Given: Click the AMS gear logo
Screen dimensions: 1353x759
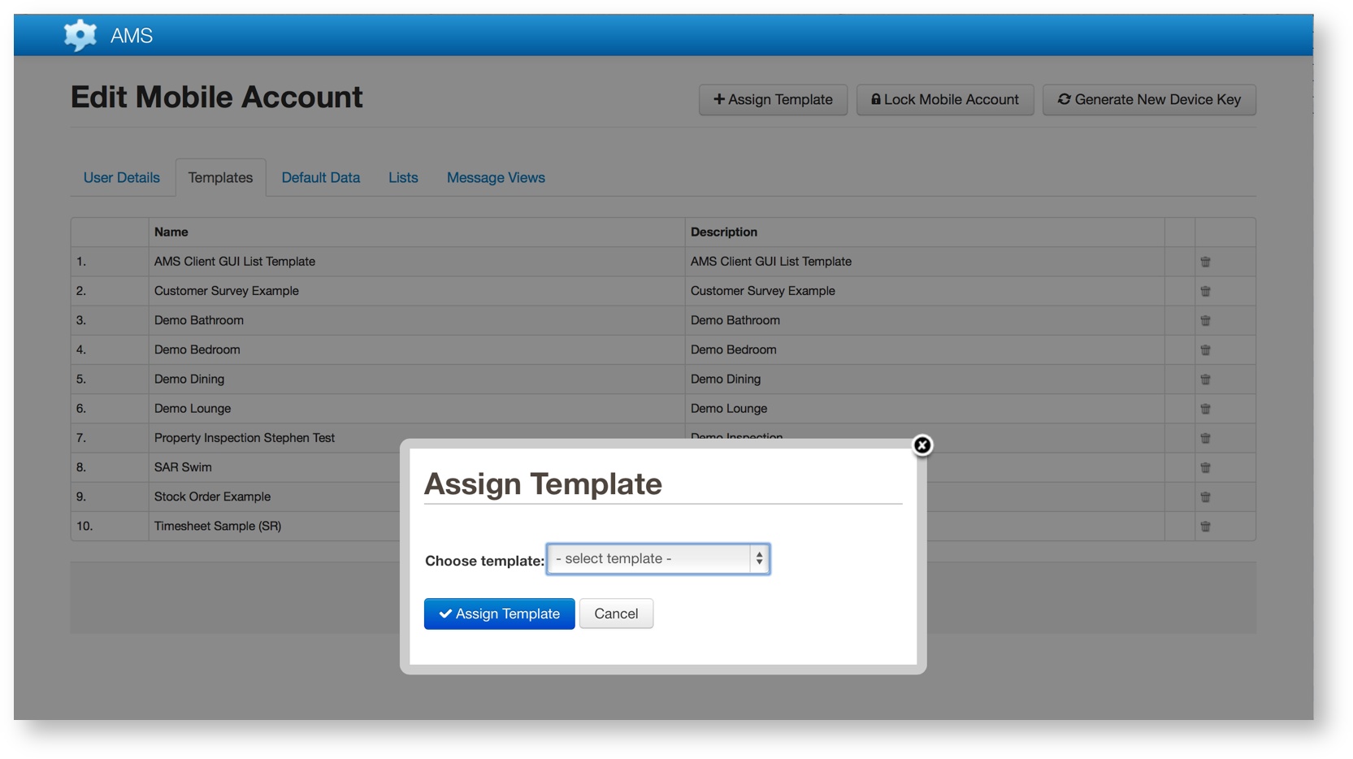Looking at the screenshot, I should click(80, 35).
